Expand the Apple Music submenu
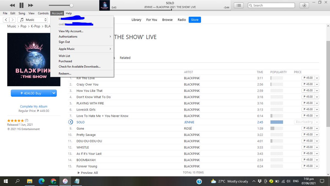The height and width of the screenshot is (186, 330). click(x=82, y=49)
